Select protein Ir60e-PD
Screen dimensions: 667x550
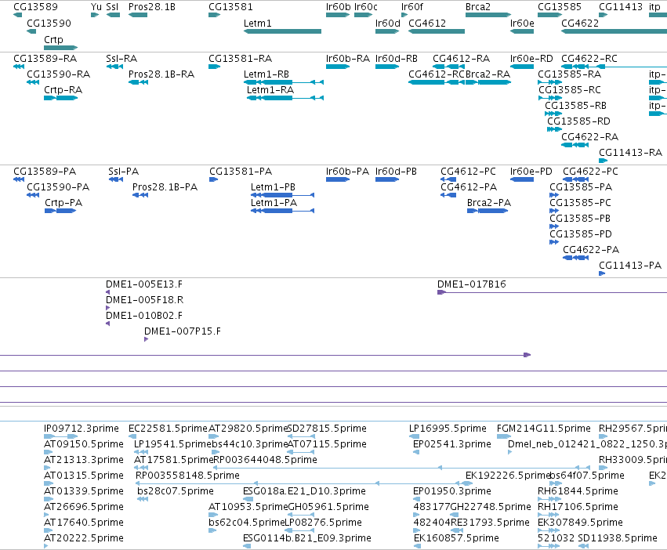(x=531, y=172)
